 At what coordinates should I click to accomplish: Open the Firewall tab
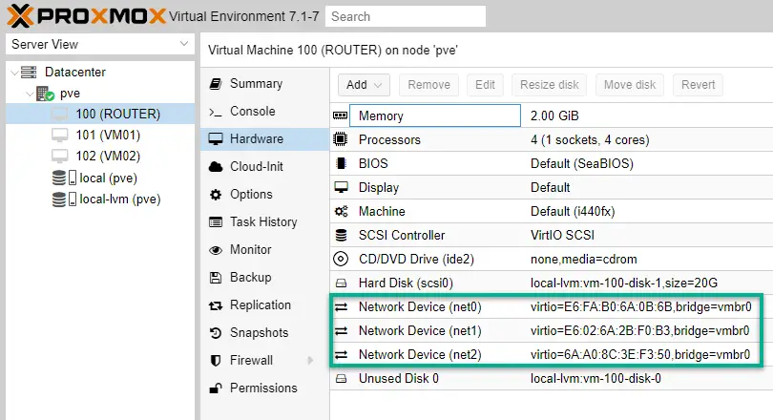264,360
